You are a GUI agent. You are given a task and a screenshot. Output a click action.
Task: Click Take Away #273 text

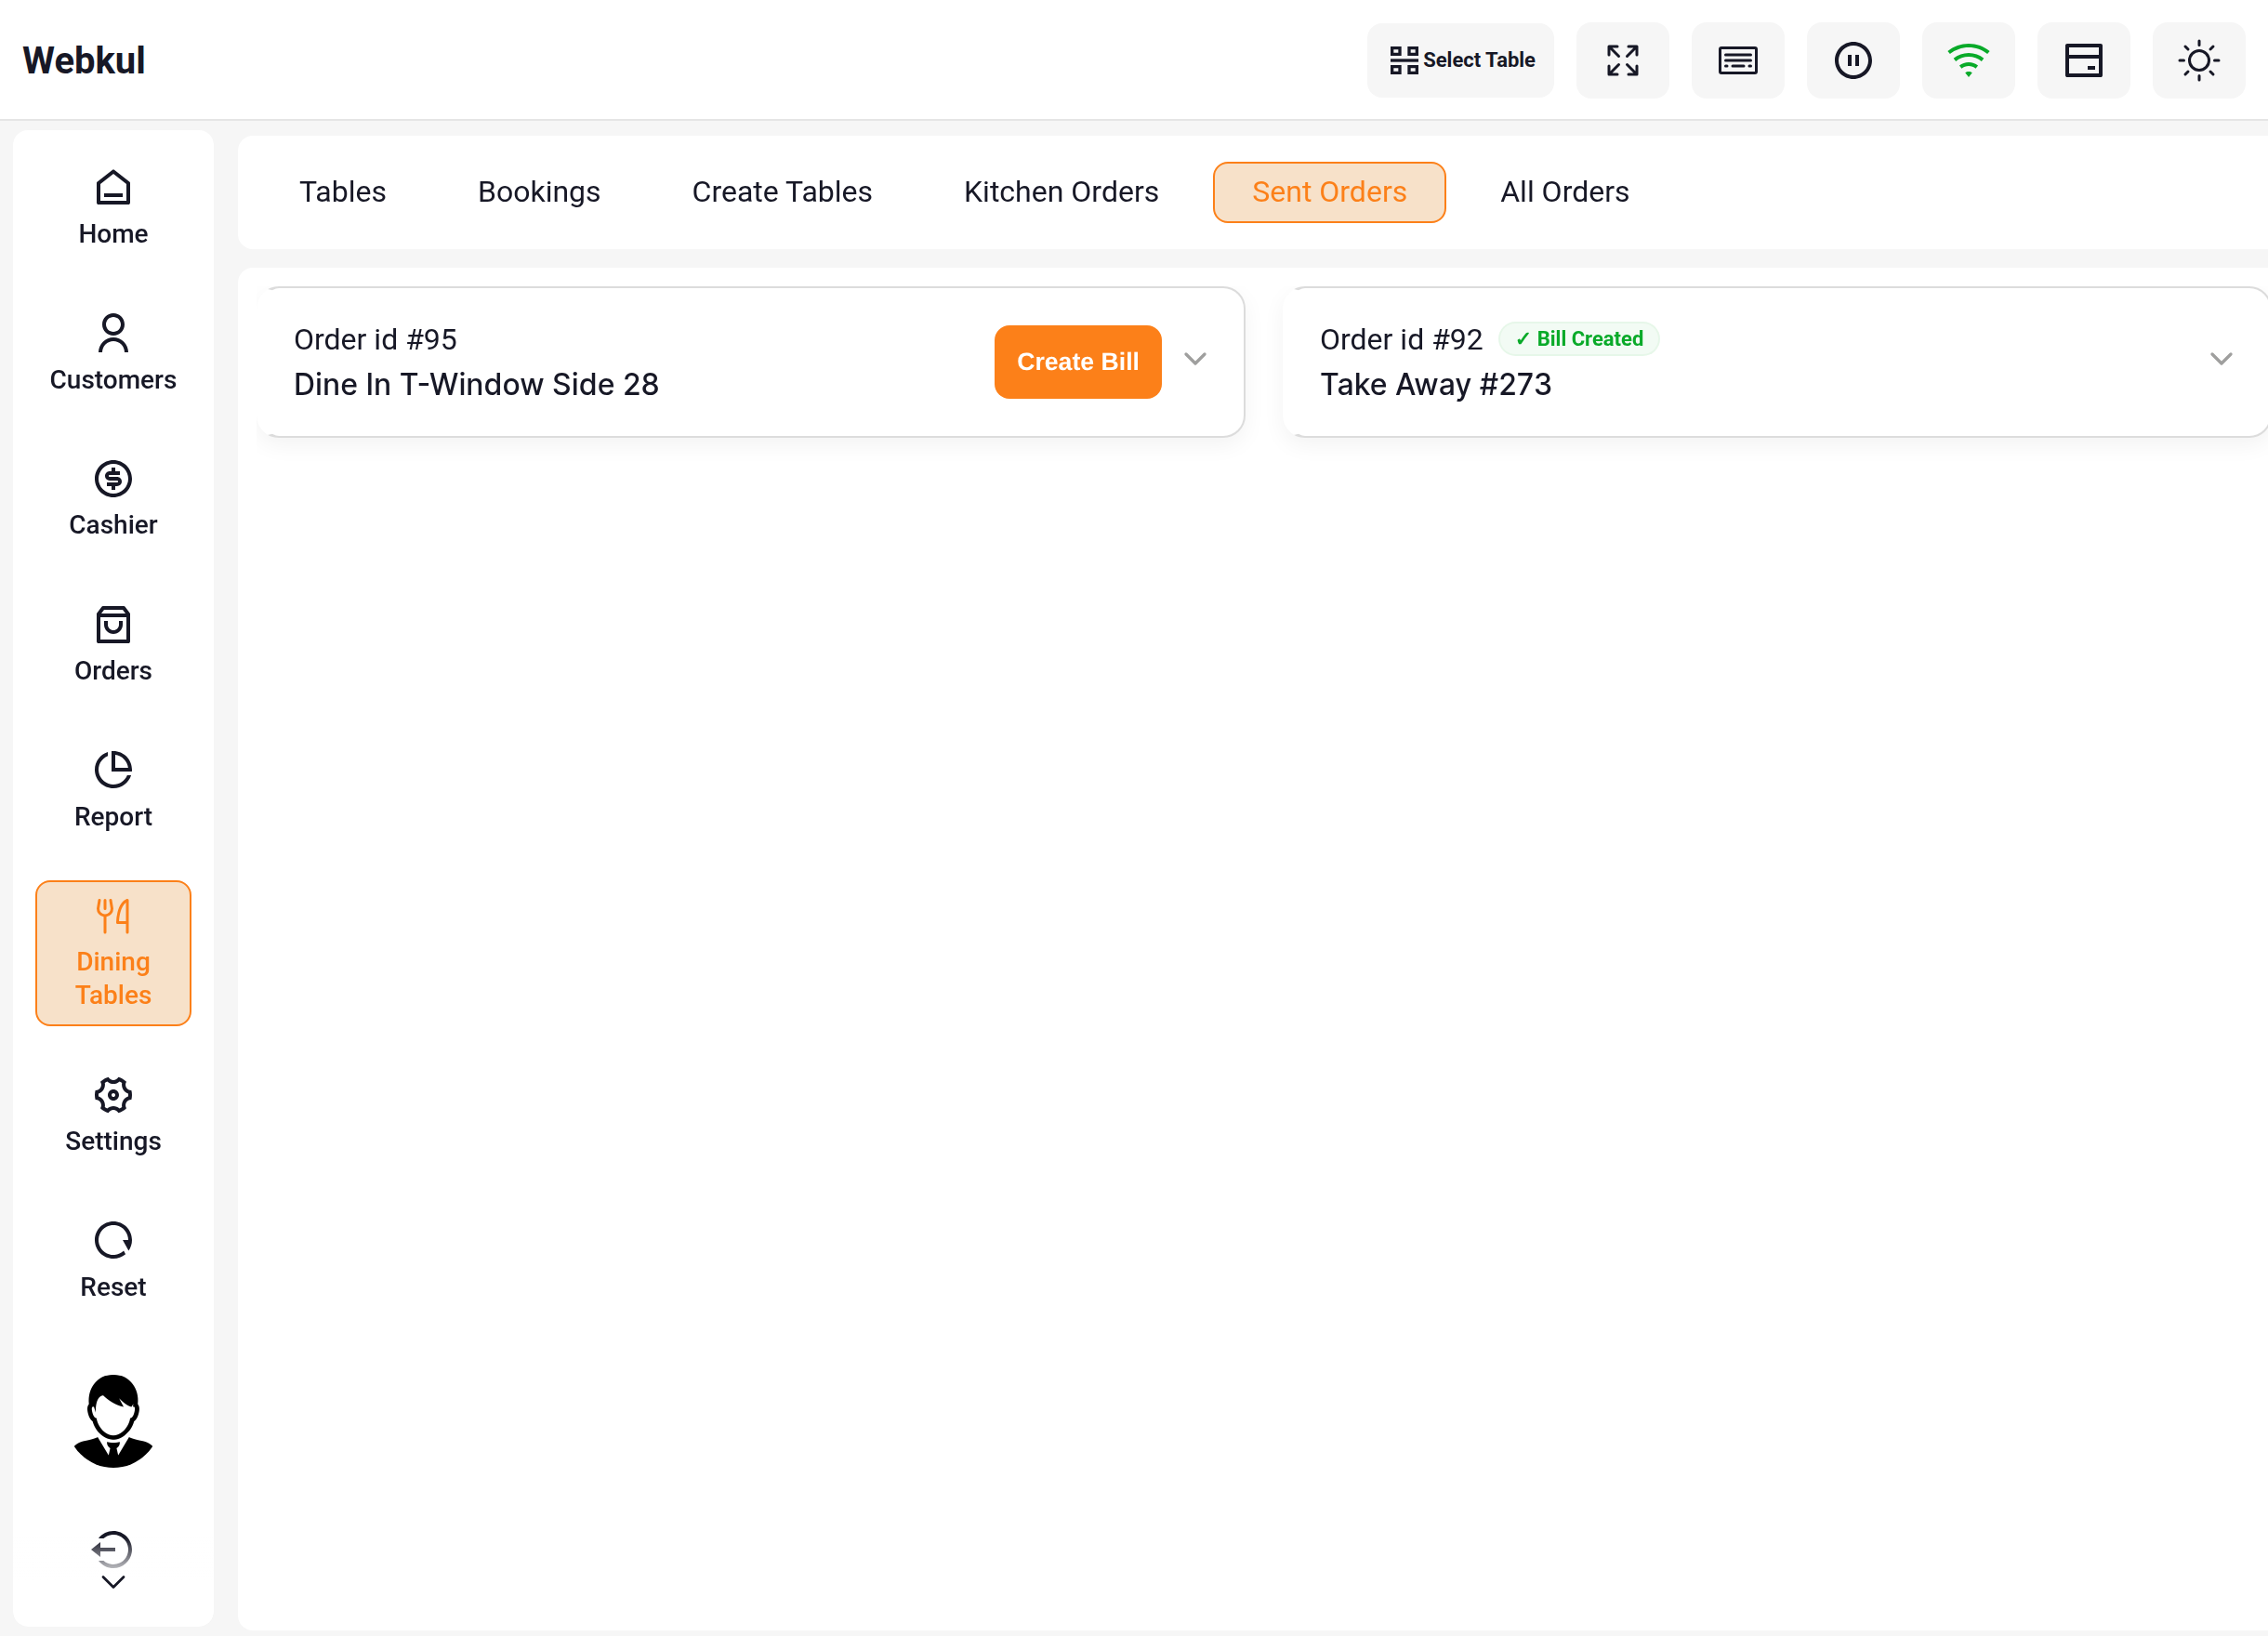click(x=1435, y=384)
